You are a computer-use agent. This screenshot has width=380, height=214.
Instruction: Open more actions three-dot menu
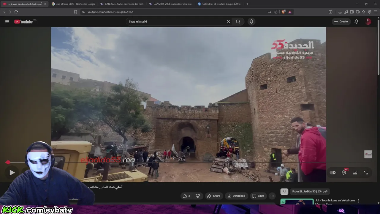click(272, 196)
